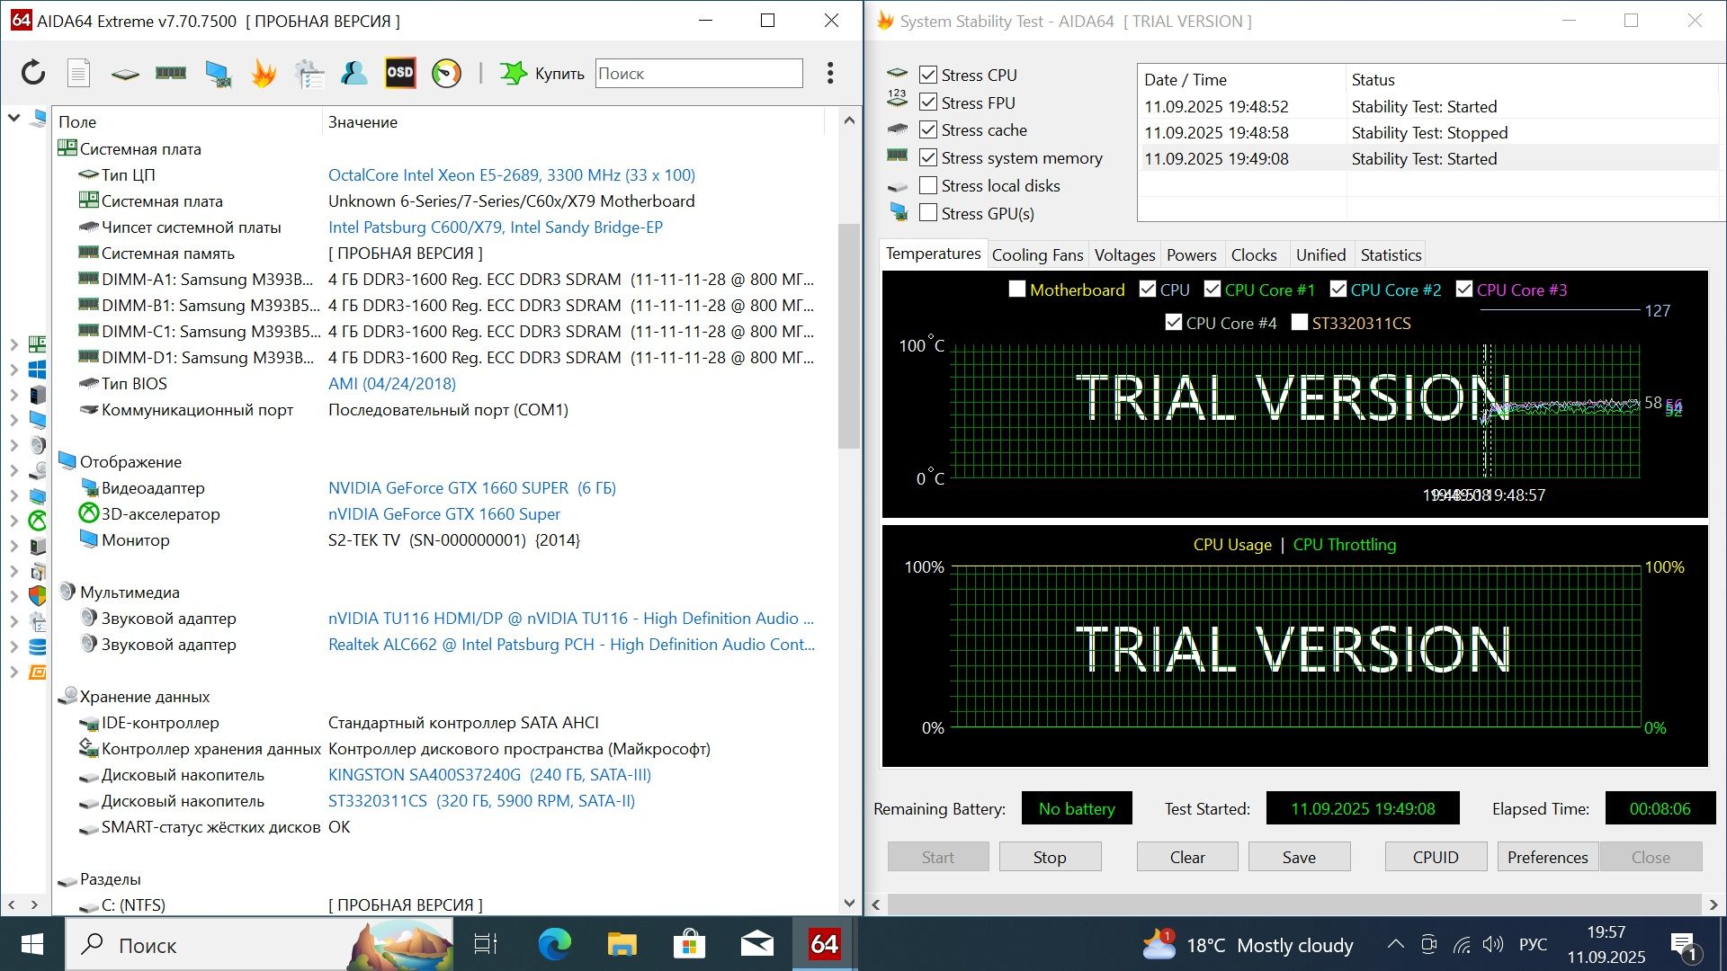This screenshot has height=971, width=1727.
Task: Switch to the Powers tab
Action: [1191, 254]
